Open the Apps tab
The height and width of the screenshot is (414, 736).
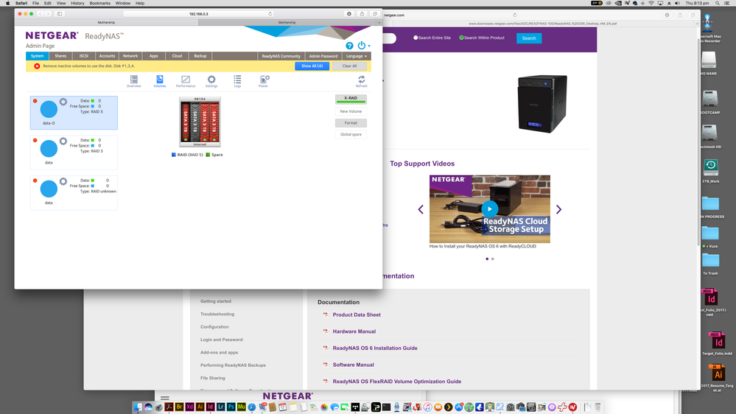tap(153, 56)
